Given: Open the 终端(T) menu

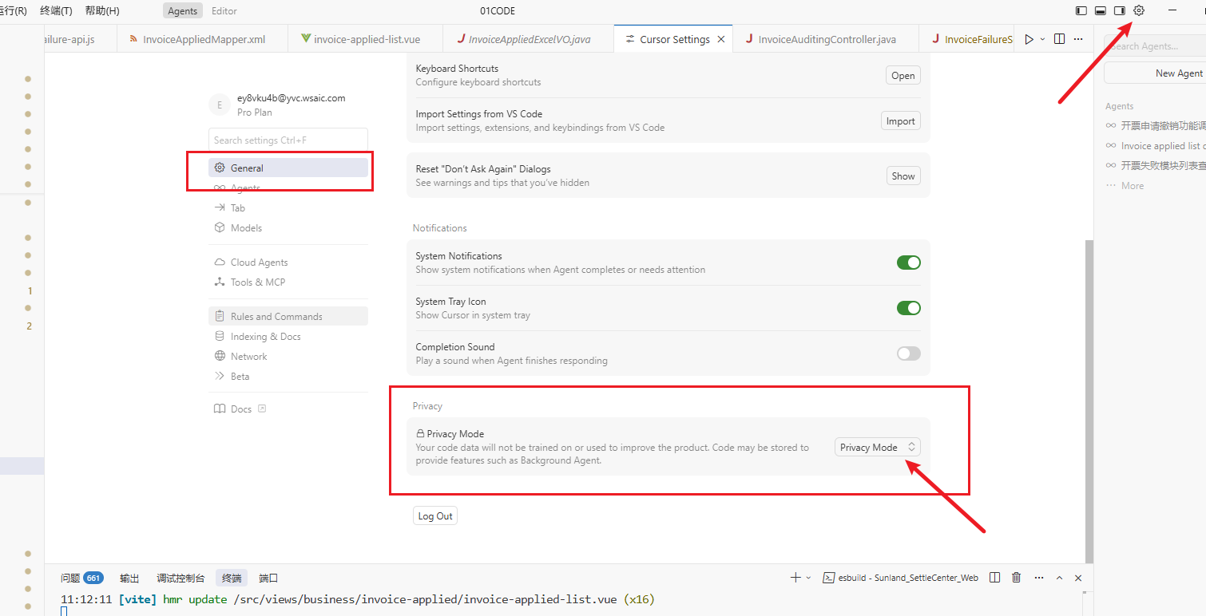Looking at the screenshot, I should tap(56, 11).
